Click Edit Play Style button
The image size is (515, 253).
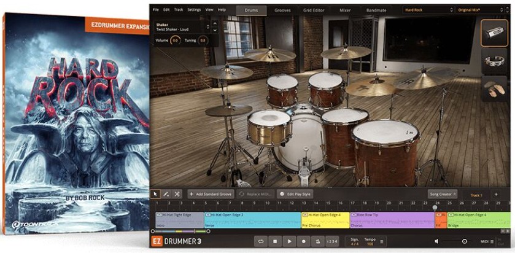[295, 194]
